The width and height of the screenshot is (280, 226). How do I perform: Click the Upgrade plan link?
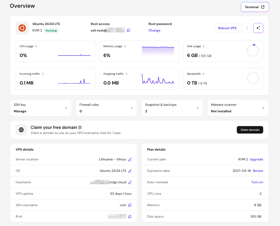coord(256,159)
